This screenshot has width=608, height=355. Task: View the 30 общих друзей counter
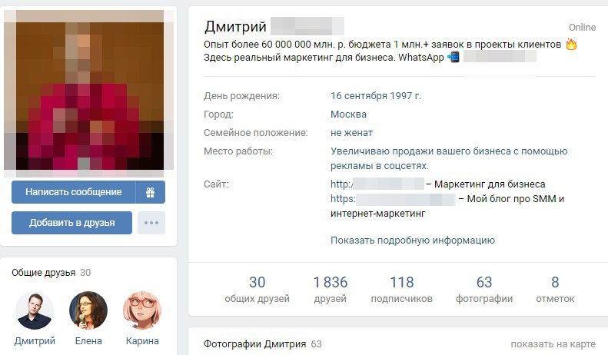[x=257, y=289]
